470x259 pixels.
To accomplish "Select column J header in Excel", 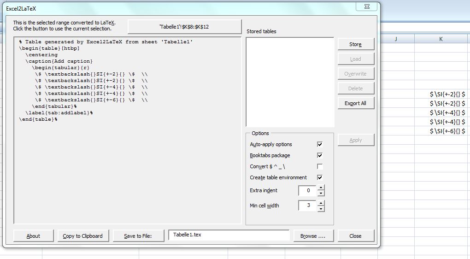I will coord(396,39).
